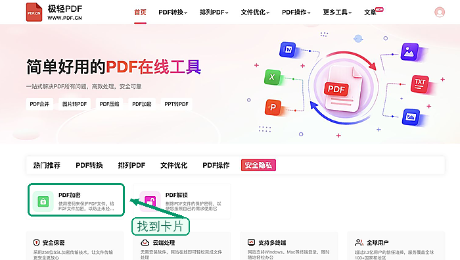Open the 文章 link in navigation
Viewport: 460px width, 260px height.
point(370,12)
